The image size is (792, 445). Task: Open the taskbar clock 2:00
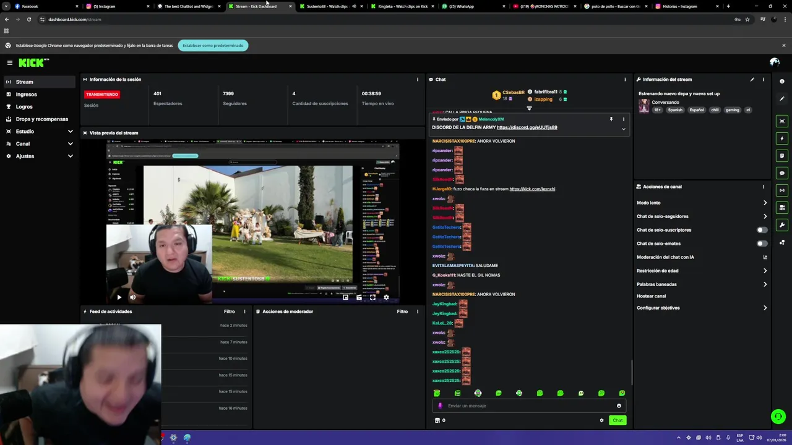tap(776, 438)
